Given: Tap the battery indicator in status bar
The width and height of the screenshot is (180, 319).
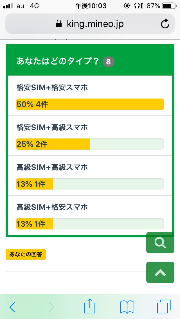Looking at the screenshot, I should (168, 6).
